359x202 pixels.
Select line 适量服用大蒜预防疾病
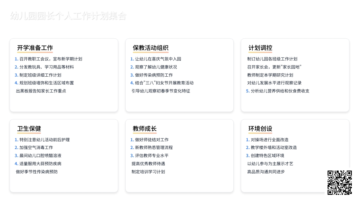tap(40, 164)
